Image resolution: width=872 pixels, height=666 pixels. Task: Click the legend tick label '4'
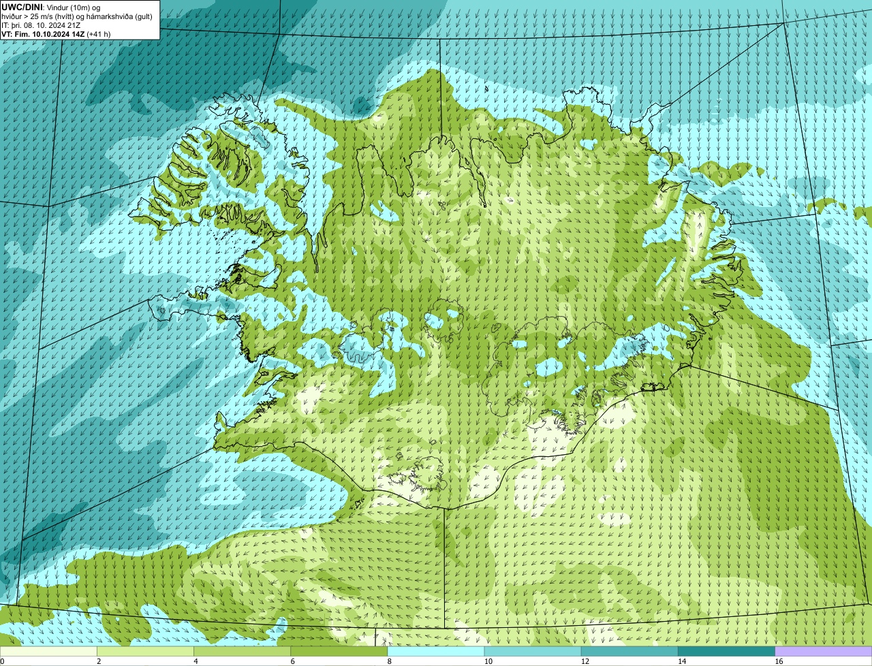(x=196, y=661)
